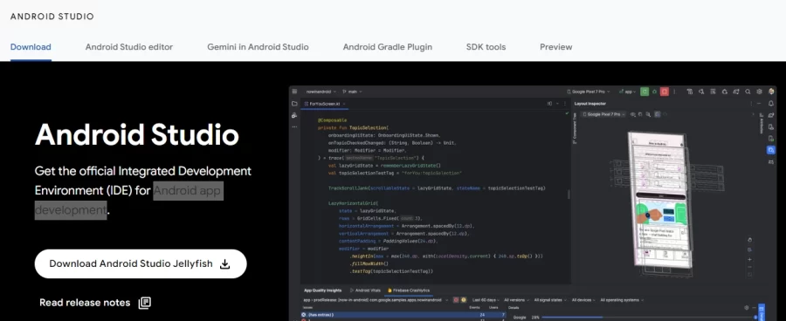
Task: Open Last 60 days filter dropdown
Action: 486,300
